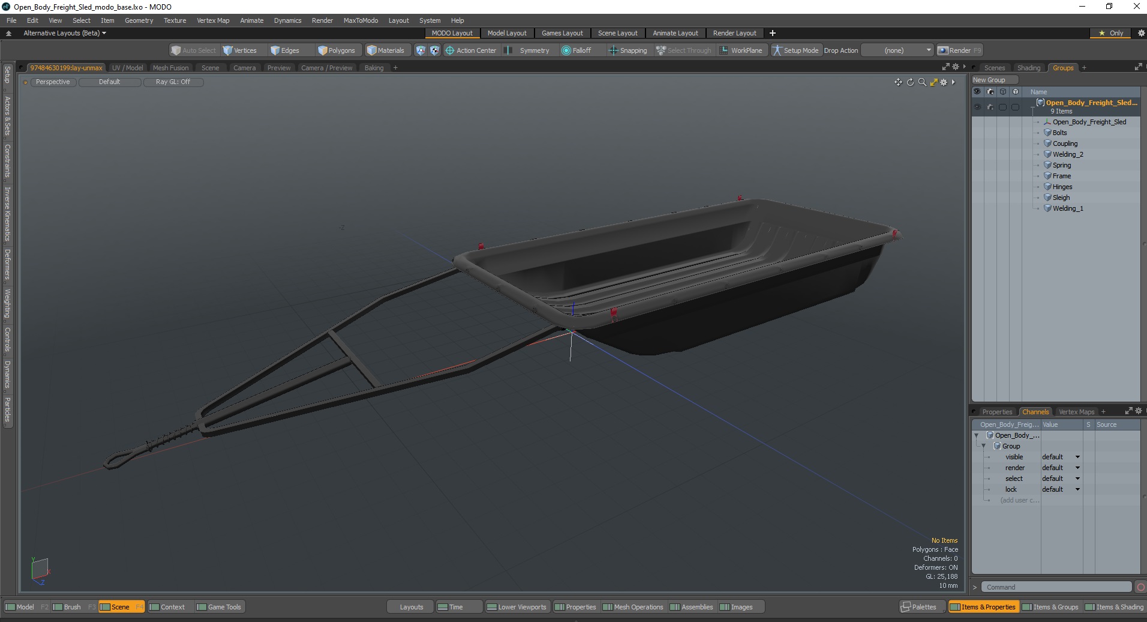Click the viewport rotate view icon
The height and width of the screenshot is (622, 1147).
[x=910, y=82]
